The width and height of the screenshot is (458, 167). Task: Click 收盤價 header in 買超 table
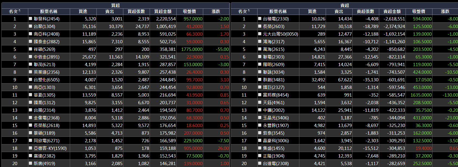[190, 11]
